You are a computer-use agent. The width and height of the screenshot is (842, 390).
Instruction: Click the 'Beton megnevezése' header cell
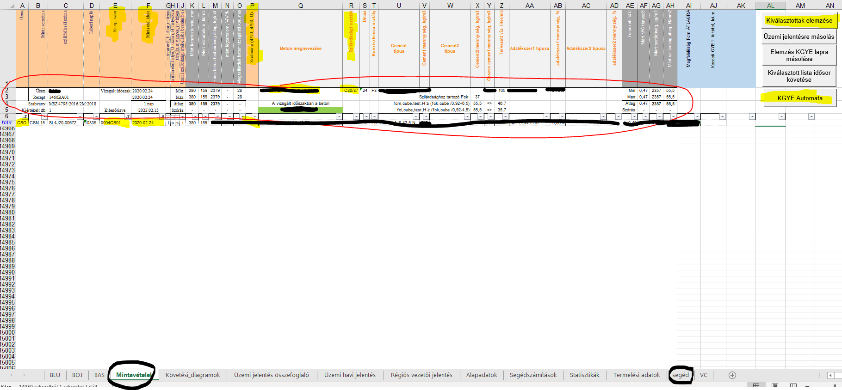(x=300, y=49)
